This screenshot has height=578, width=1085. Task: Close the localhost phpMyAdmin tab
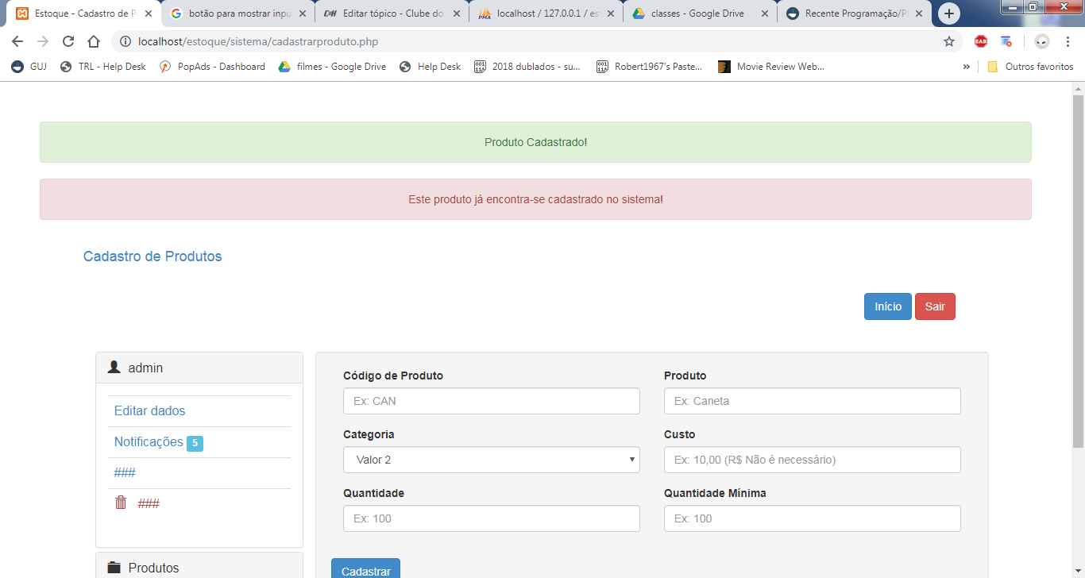(610, 13)
